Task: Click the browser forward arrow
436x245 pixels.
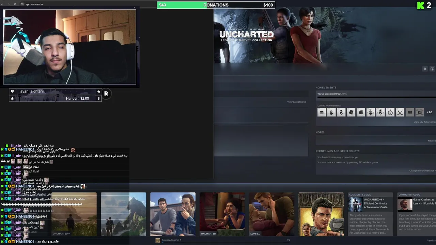Action: coord(9,4)
